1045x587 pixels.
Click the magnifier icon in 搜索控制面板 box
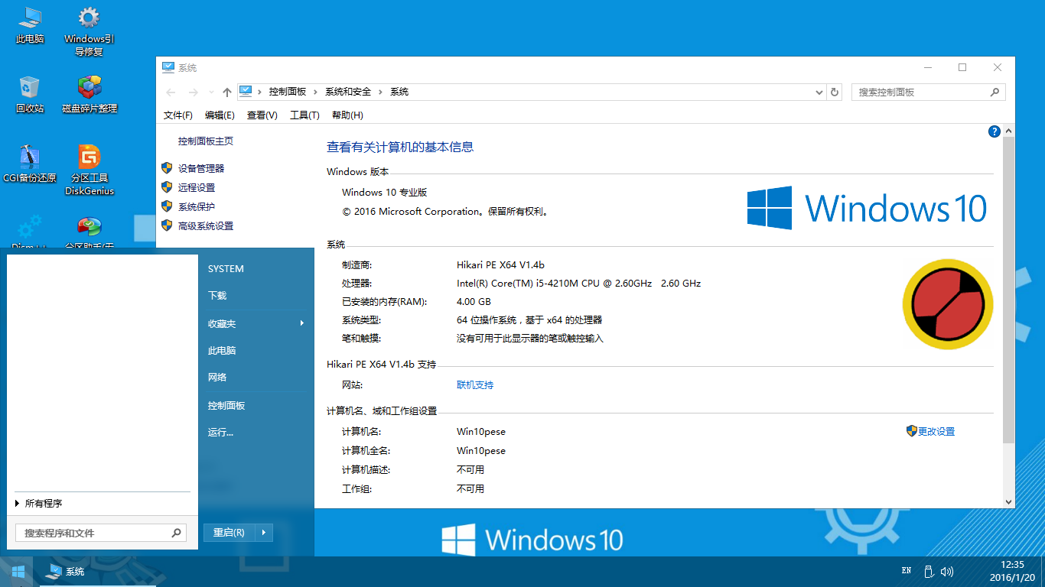pyautogui.click(x=995, y=92)
